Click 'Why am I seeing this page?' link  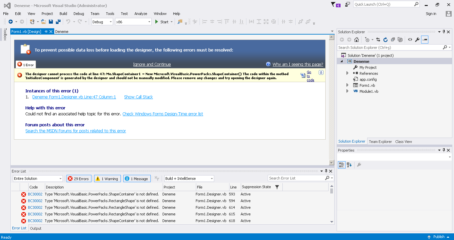coord(298,64)
